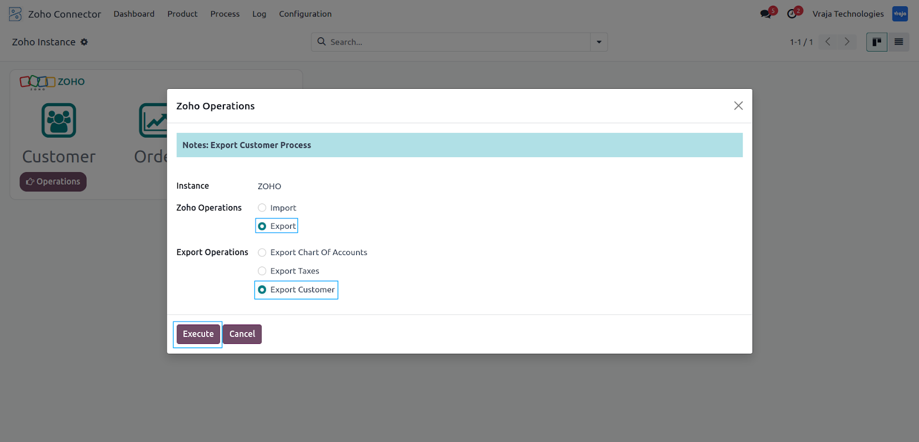
Task: Open the Process menu
Action: [x=225, y=14]
